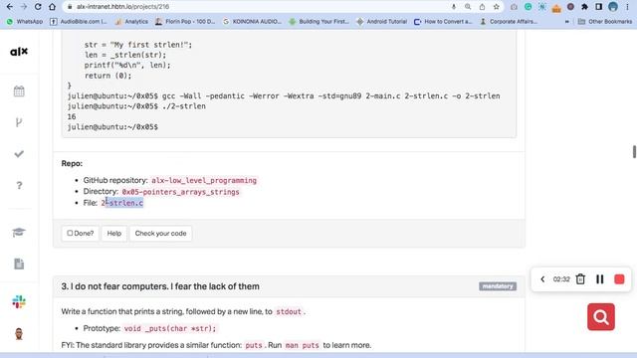The image size is (637, 358).
Task: Click the void _puts prototype code
Action: (x=170, y=328)
